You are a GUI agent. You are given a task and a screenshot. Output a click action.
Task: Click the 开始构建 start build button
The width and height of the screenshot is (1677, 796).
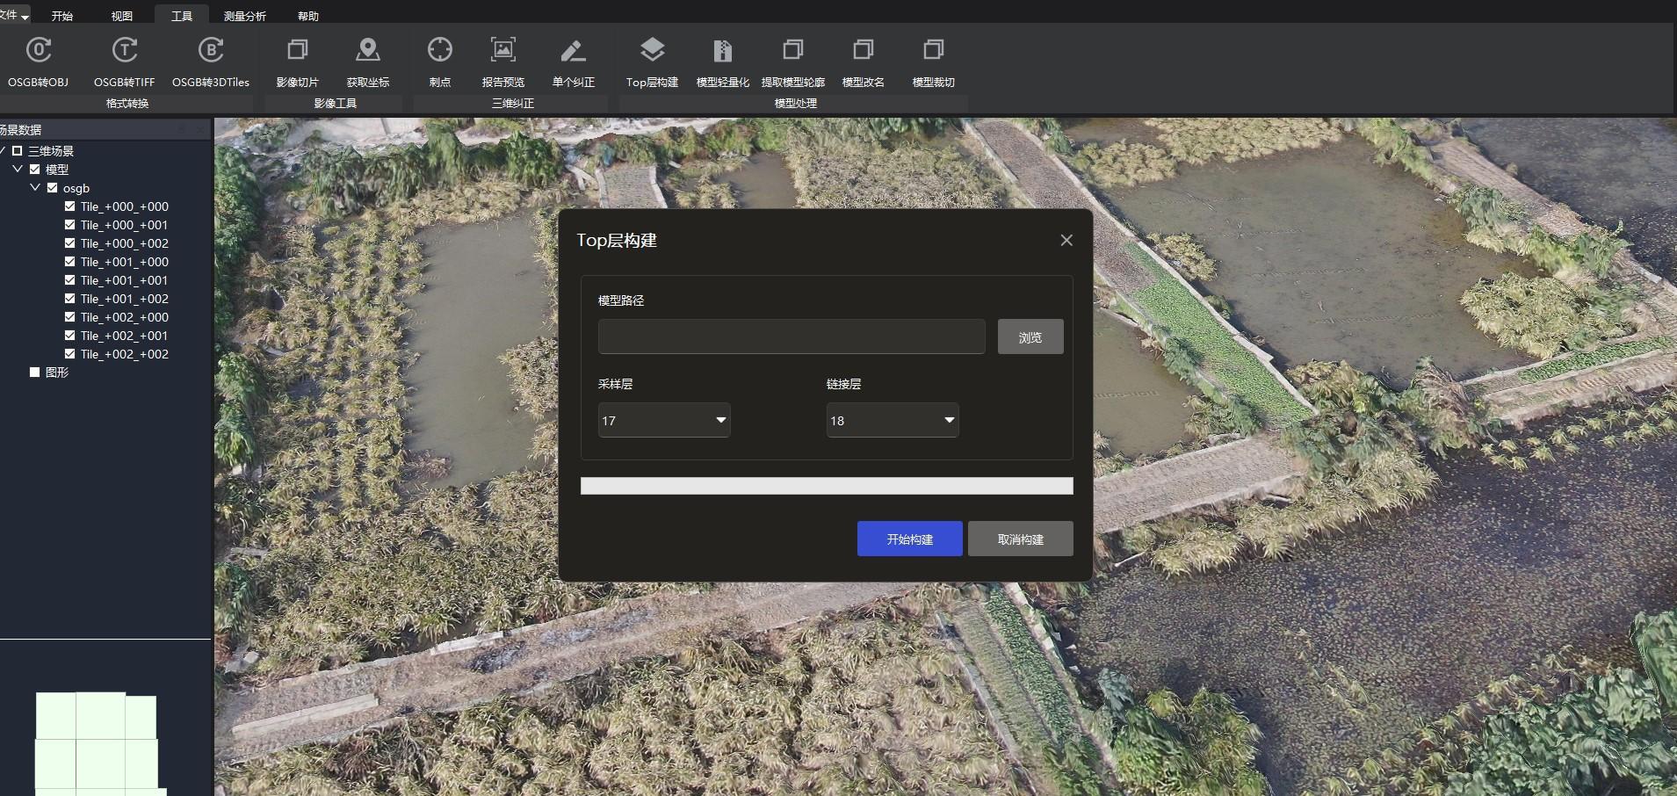click(x=910, y=539)
